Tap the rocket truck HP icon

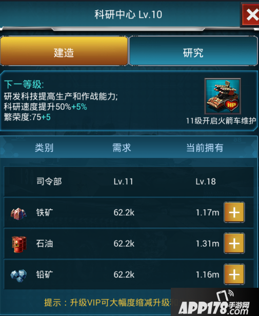(223, 96)
